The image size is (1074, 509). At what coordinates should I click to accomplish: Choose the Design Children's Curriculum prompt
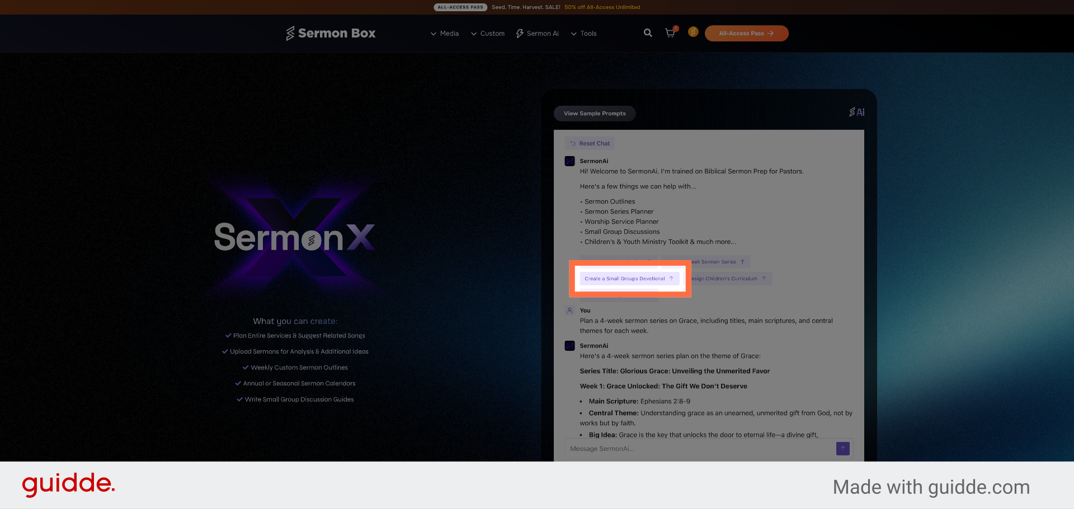click(x=729, y=279)
